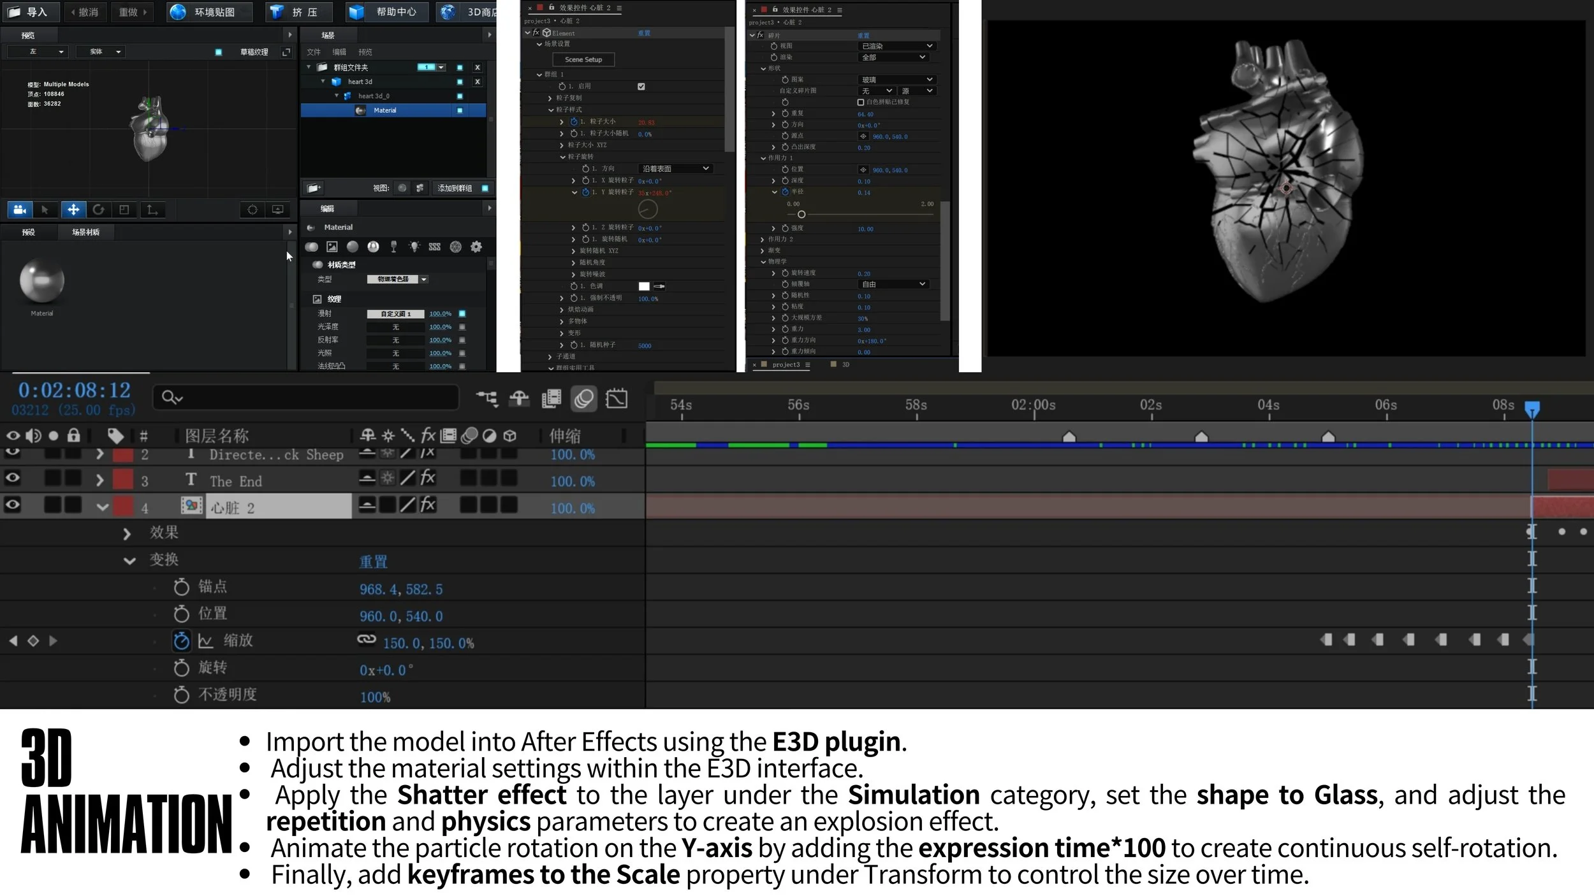Uncheck the group 1 启用 checkbox
Image resolution: width=1594 pixels, height=896 pixels.
click(x=641, y=87)
